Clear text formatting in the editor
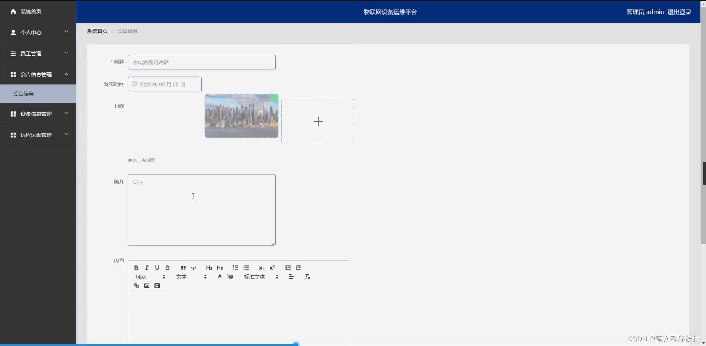 tap(307, 277)
